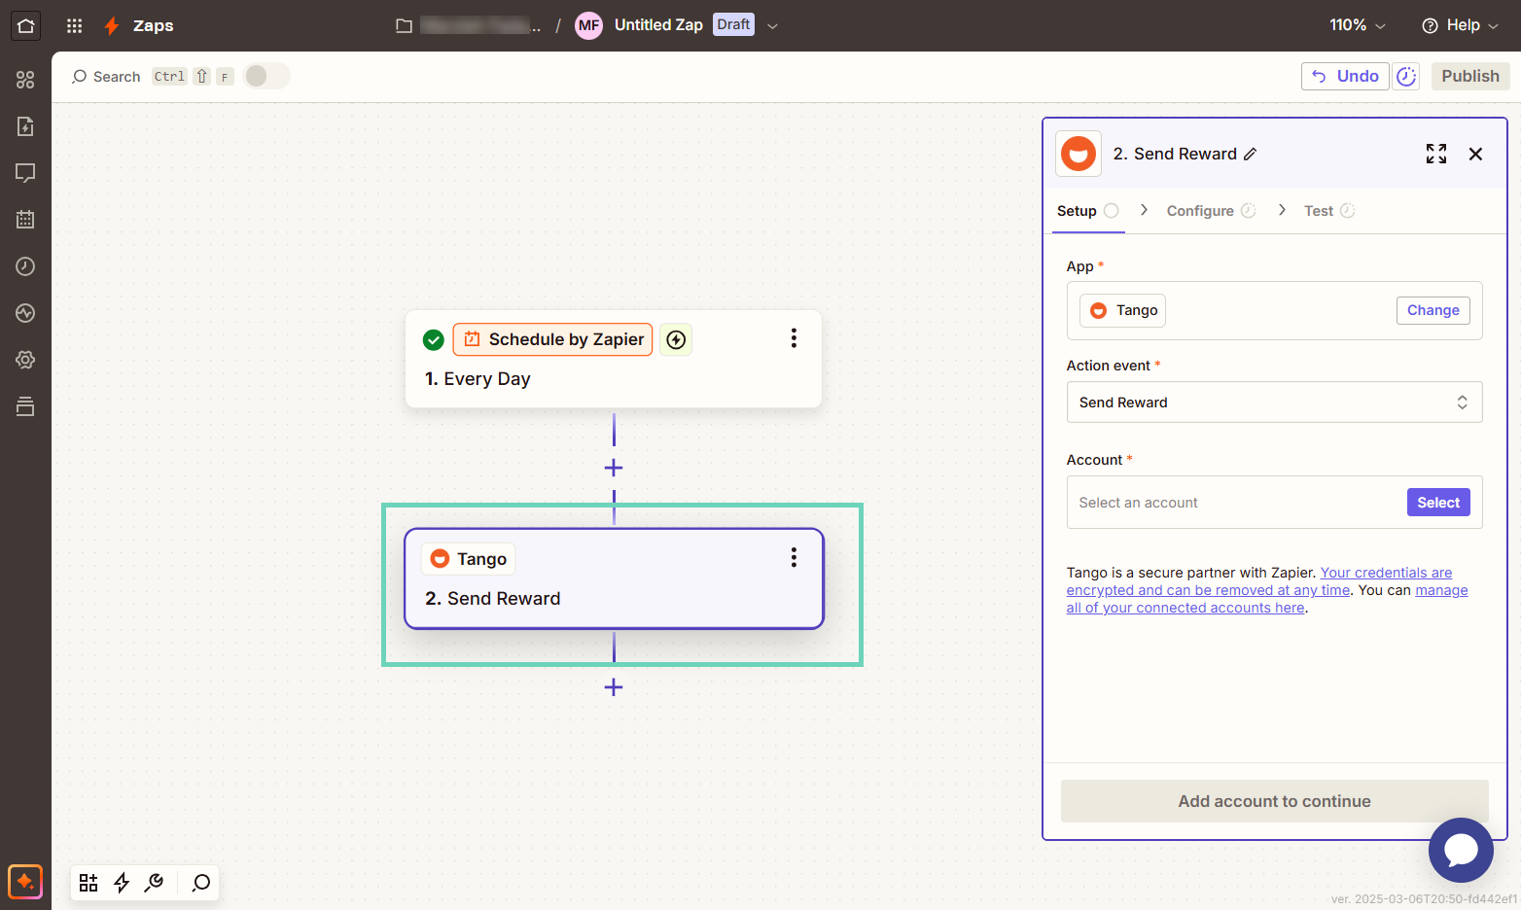Viewport: 1521px width, 910px height.
Task: Click the MF avatar badge
Action: 588,25
